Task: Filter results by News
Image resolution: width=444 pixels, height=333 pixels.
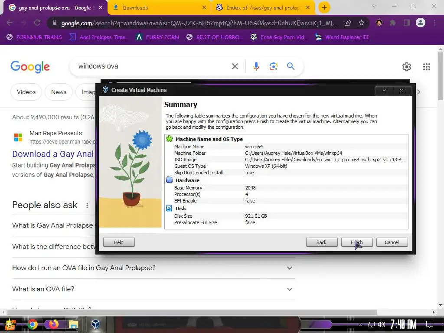Action: tap(59, 92)
